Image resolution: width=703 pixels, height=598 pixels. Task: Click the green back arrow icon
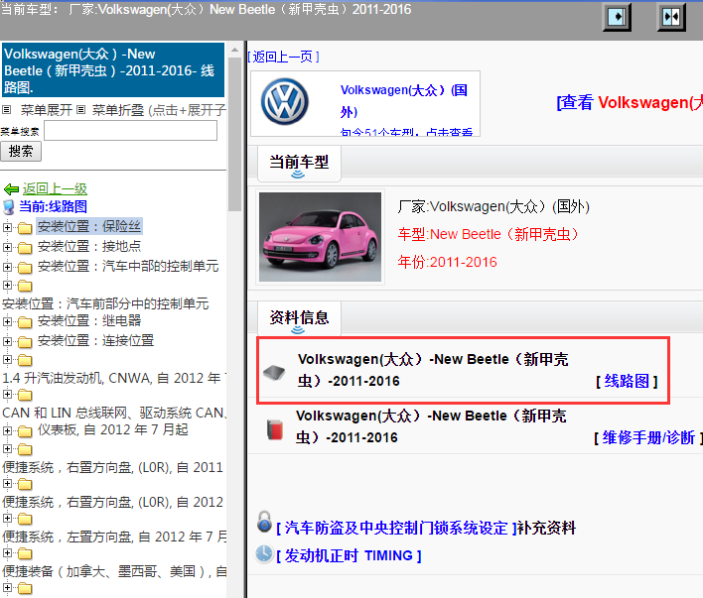11,189
